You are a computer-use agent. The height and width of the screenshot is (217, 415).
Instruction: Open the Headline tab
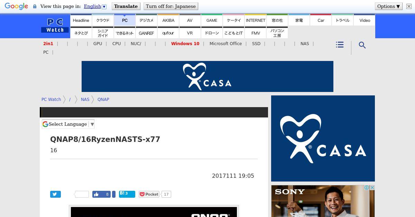[81, 20]
